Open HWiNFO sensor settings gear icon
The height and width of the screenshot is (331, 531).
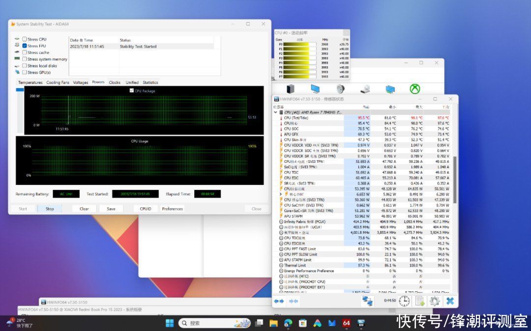pos(435,301)
